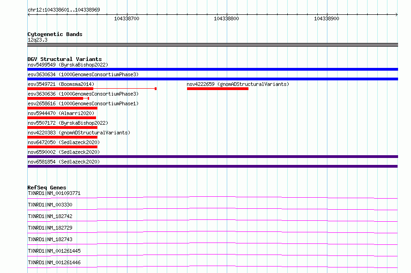
Task: Open the RefSeq Genes track title
Action: click(x=47, y=188)
